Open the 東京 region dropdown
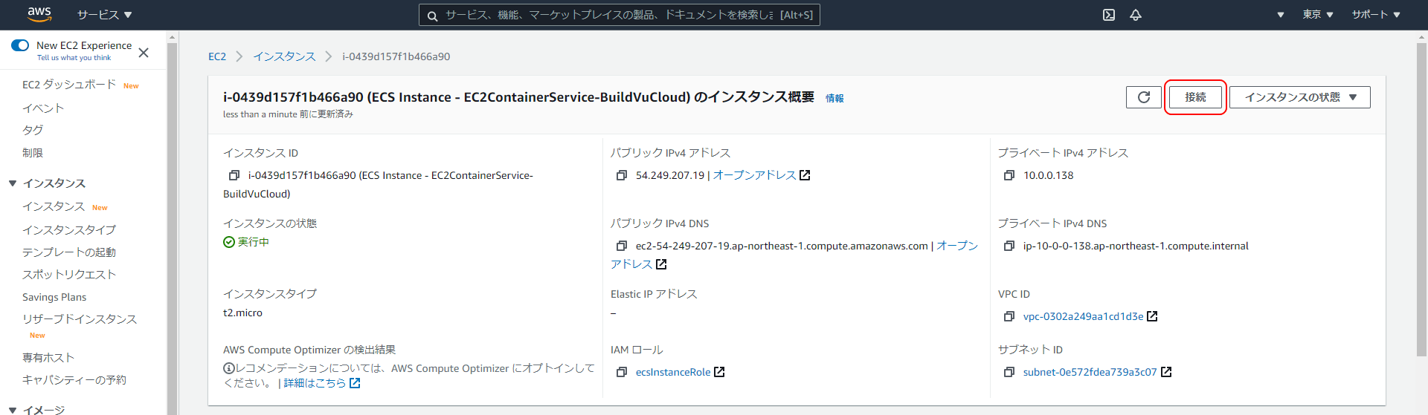The width and height of the screenshot is (1428, 415). coord(1318,15)
